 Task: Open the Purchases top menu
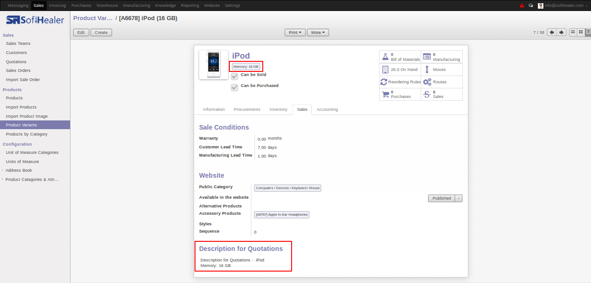pyautogui.click(x=81, y=5)
